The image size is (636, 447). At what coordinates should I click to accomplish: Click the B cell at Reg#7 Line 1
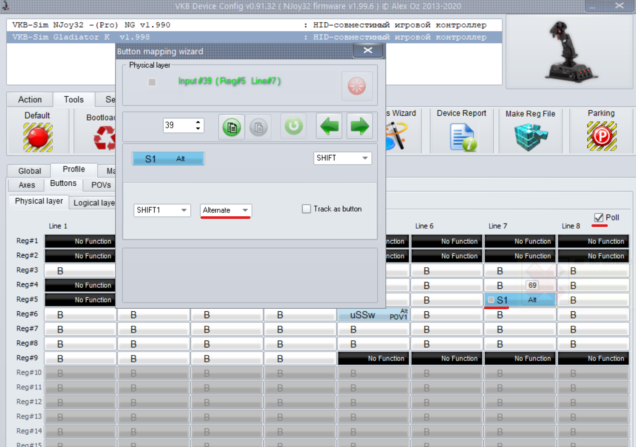pos(80,330)
